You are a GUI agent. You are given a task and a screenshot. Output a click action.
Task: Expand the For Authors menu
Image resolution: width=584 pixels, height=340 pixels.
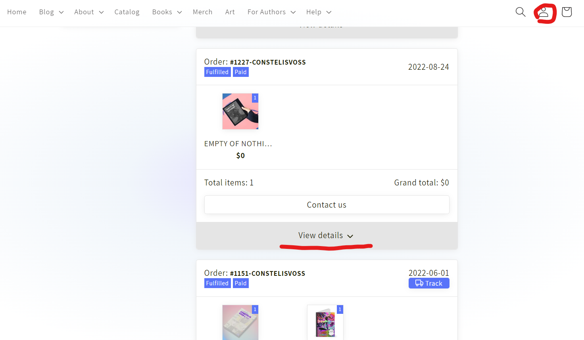[272, 12]
